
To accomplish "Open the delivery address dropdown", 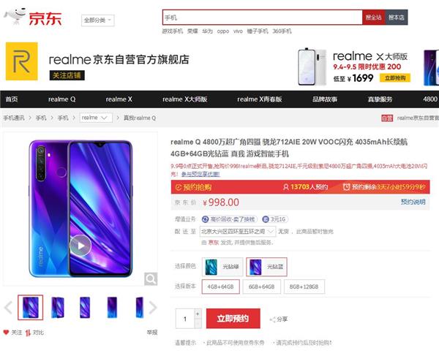I will coord(238,232).
